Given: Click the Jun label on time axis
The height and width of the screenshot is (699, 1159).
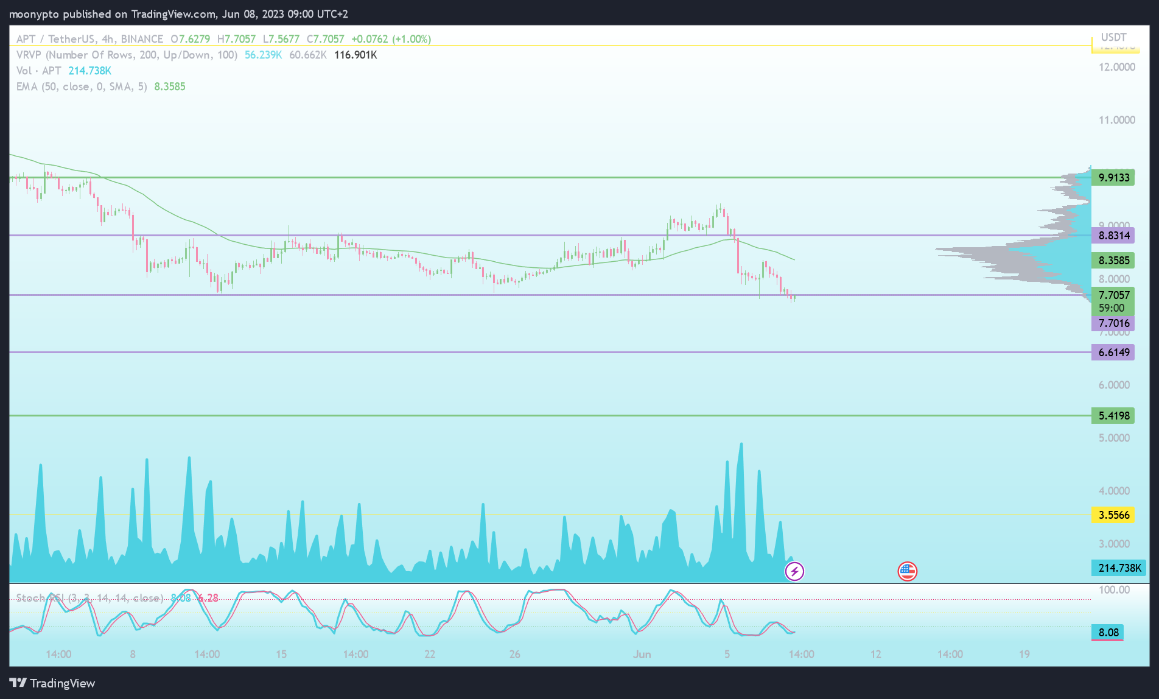Looking at the screenshot, I should 642,654.
